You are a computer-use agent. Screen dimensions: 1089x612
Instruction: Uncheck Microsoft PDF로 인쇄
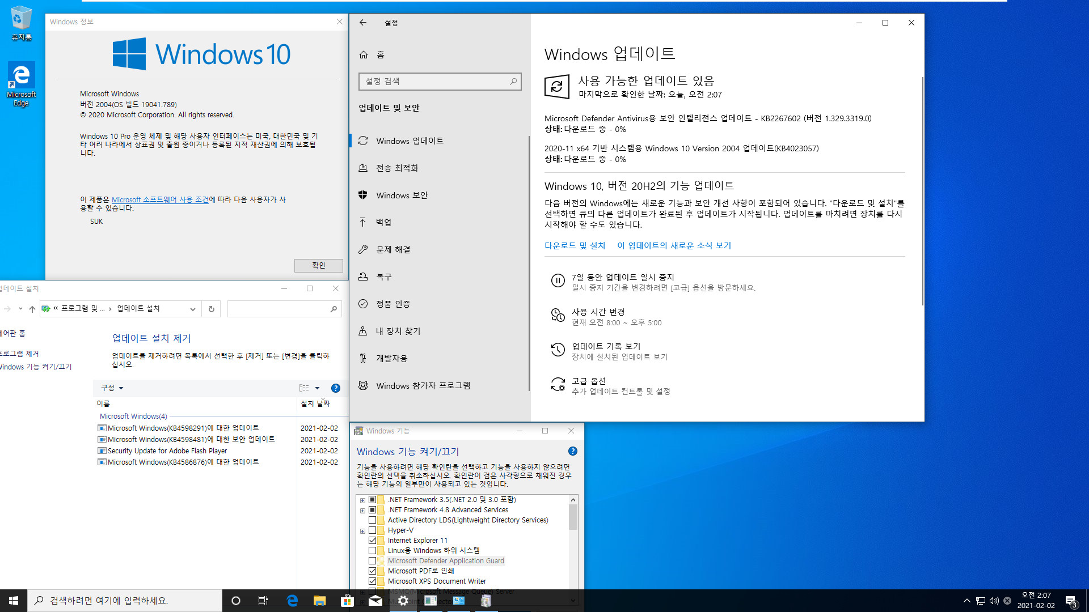click(x=373, y=571)
